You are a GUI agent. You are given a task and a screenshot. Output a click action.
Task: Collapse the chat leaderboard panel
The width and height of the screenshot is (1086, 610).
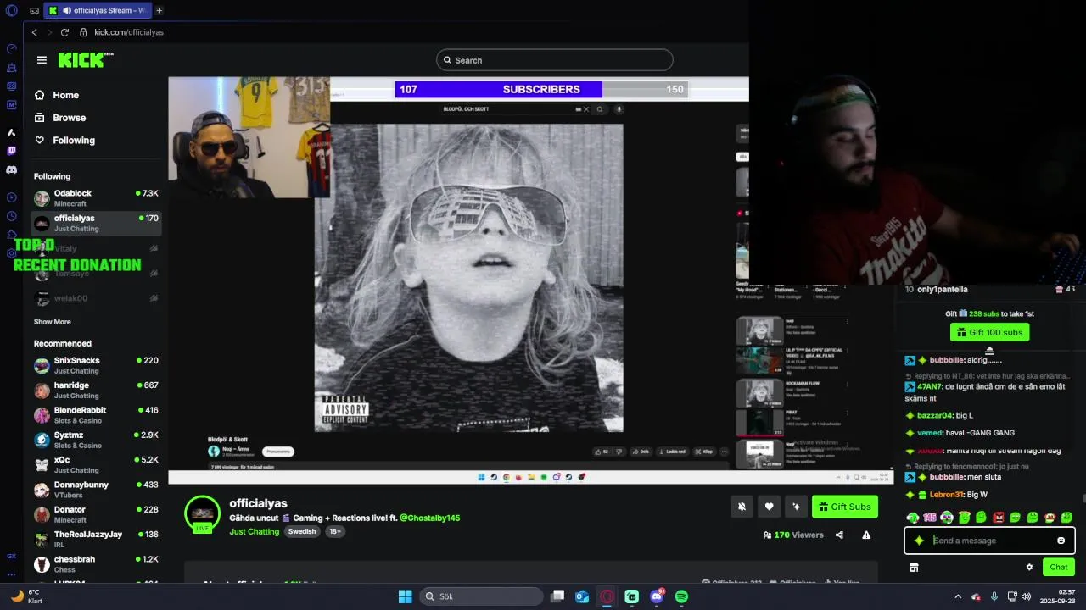(989, 351)
